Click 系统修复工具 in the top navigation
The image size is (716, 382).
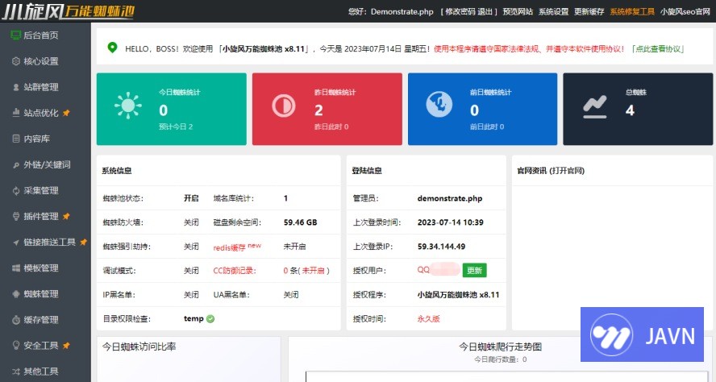click(x=632, y=12)
